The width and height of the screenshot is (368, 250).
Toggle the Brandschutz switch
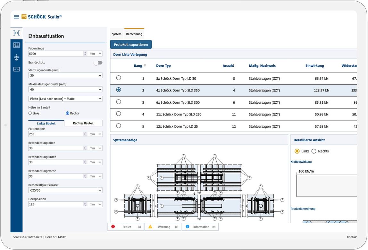click(x=98, y=63)
